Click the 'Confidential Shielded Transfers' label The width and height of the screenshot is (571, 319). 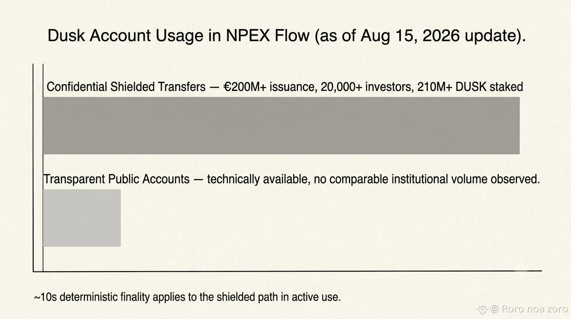(x=126, y=87)
